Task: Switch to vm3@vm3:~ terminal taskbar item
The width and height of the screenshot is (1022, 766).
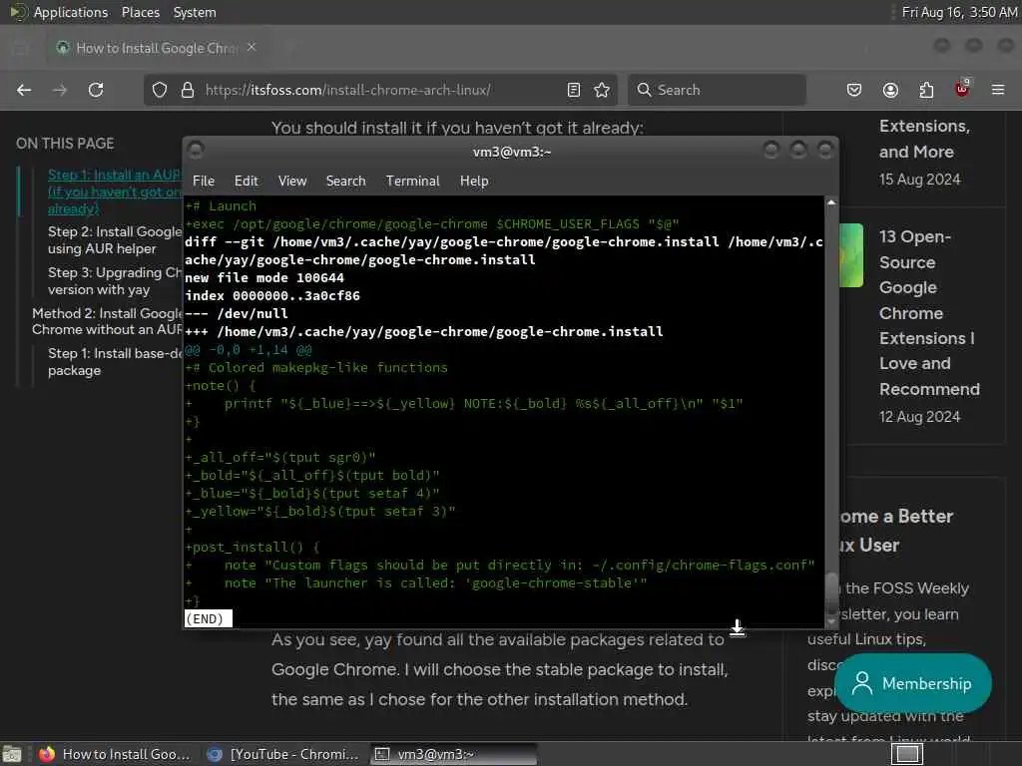Action: tap(454, 754)
